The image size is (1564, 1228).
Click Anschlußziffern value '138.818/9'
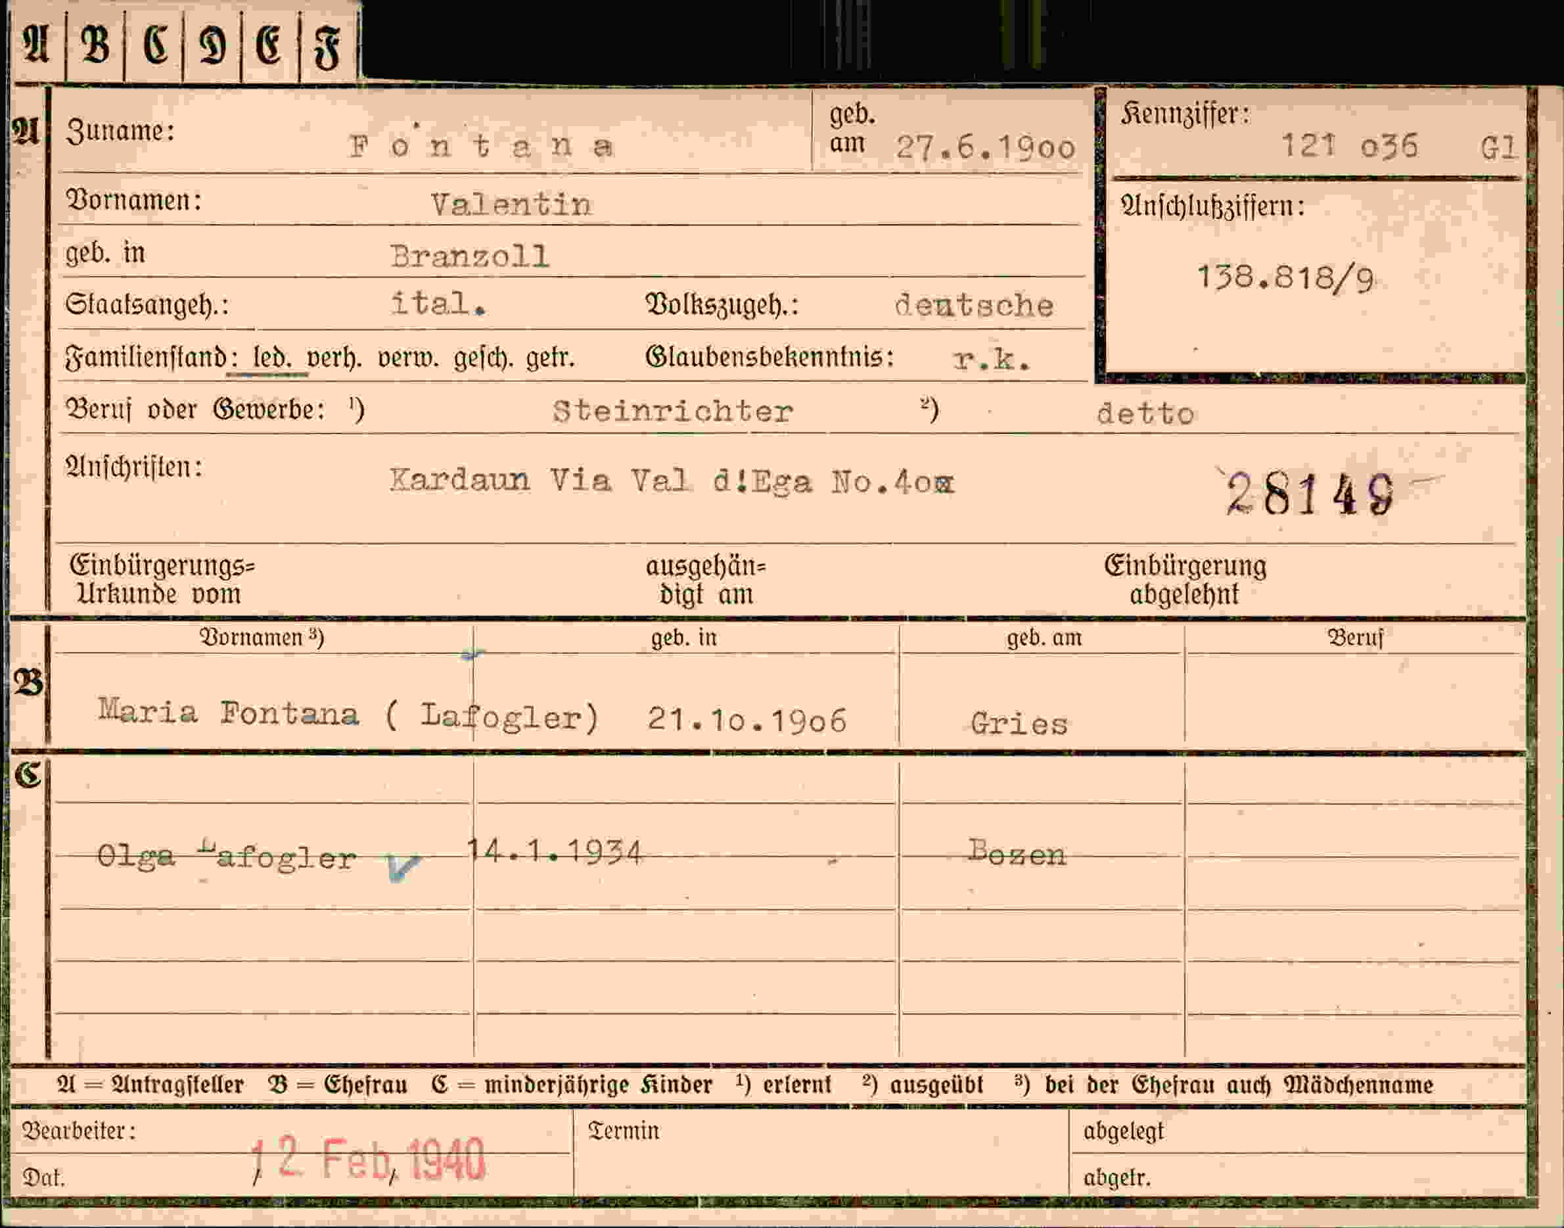pos(1285,277)
